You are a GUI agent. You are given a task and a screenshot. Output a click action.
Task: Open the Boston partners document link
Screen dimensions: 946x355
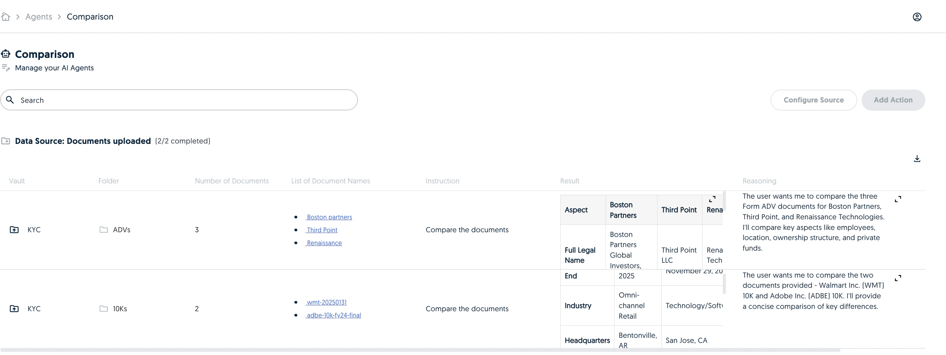pyautogui.click(x=329, y=217)
